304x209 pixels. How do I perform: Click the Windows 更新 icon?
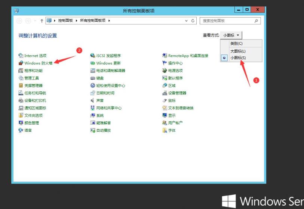click(93, 63)
